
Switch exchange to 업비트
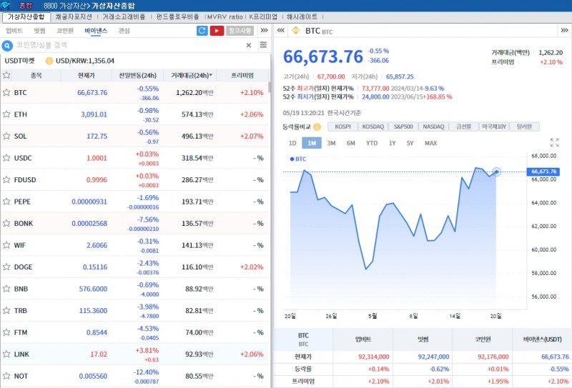click(14, 31)
